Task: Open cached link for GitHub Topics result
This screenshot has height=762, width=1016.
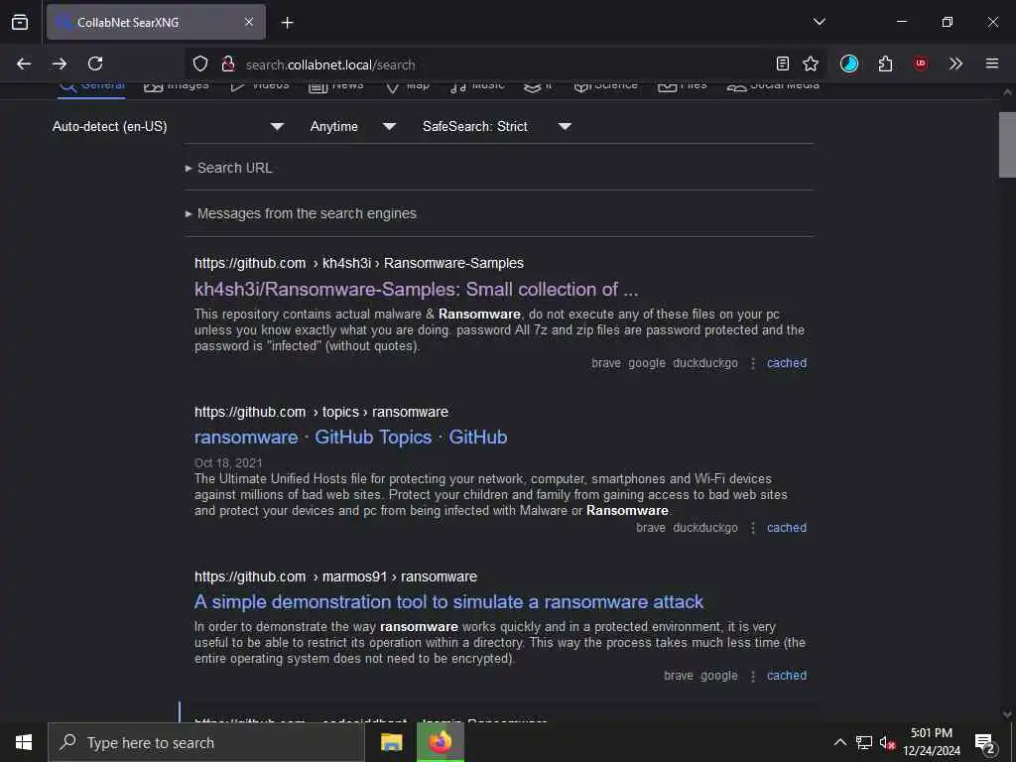Action: tap(787, 528)
